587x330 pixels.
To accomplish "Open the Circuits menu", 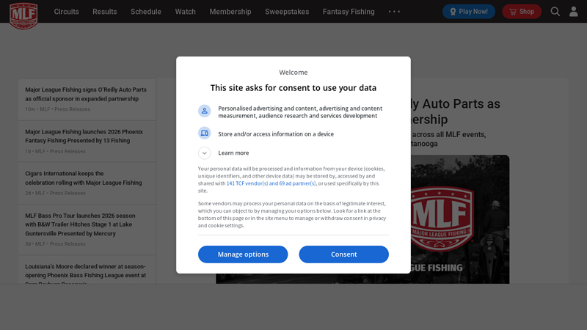I will point(66,12).
